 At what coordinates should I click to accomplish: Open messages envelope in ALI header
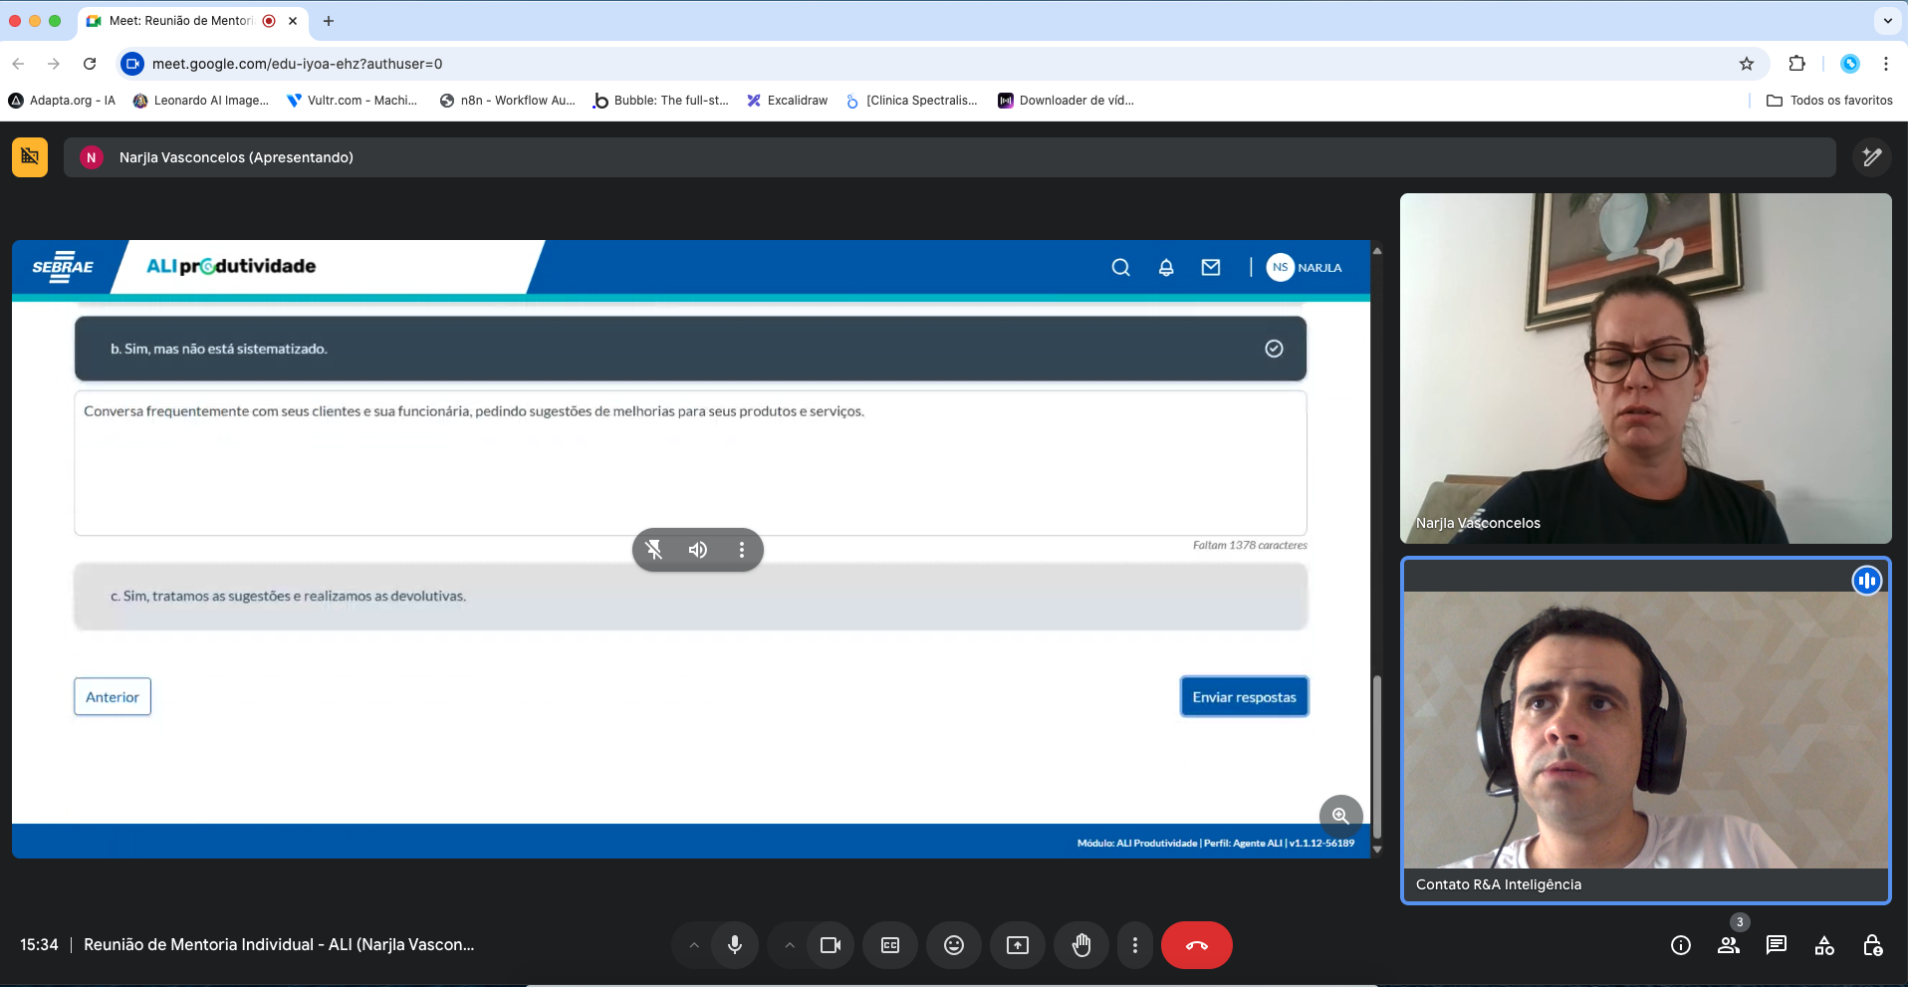(1211, 267)
